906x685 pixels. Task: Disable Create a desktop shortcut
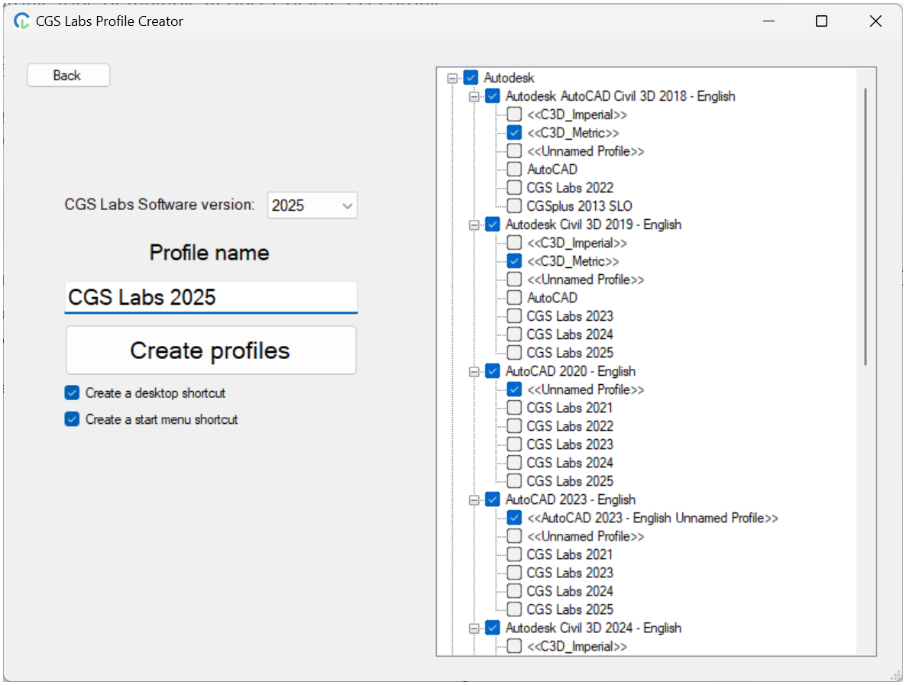[71, 393]
